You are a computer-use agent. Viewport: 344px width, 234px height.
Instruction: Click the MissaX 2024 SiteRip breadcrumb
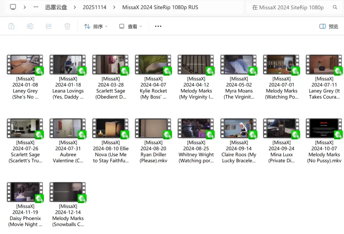click(160, 7)
